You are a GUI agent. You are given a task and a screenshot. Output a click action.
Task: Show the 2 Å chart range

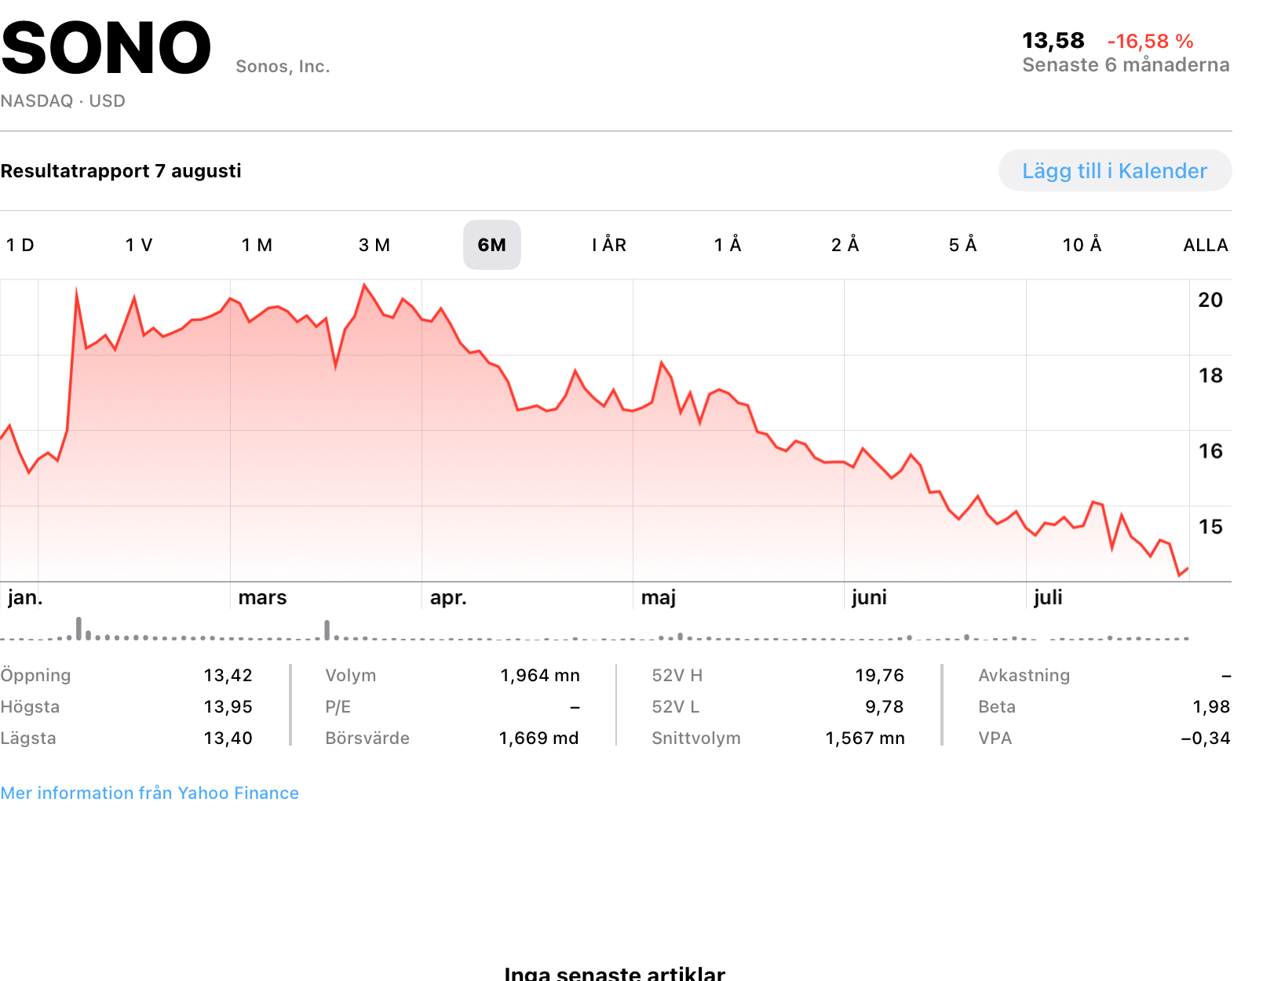(x=845, y=245)
